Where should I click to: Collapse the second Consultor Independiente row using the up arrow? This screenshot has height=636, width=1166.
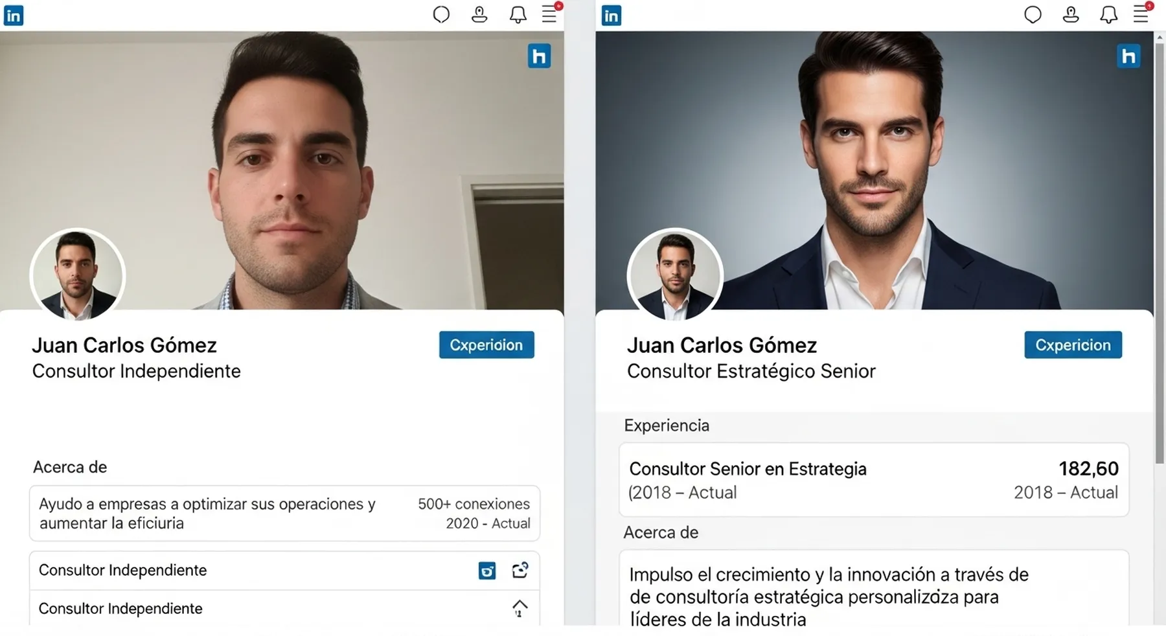(x=520, y=608)
